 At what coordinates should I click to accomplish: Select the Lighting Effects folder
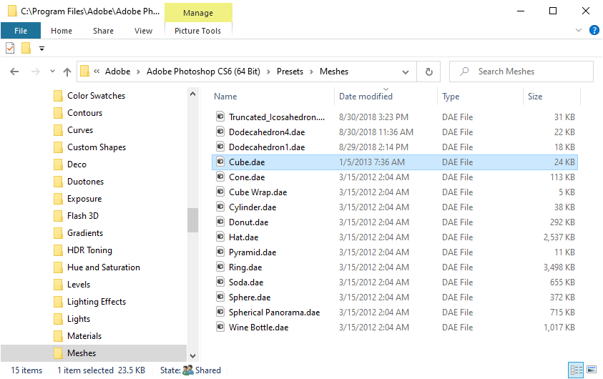pyautogui.click(x=97, y=302)
